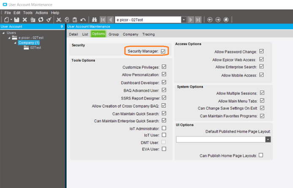Image resolution: width=293 pixels, height=188 pixels.
Task: Select Company (1) in the tree
Action: pyautogui.click(x=29, y=43)
